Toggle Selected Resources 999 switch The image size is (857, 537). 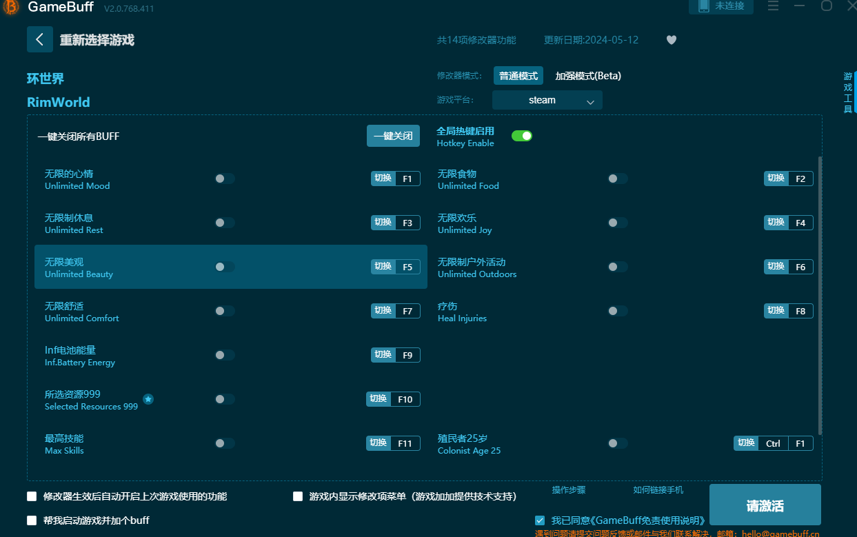coord(225,399)
